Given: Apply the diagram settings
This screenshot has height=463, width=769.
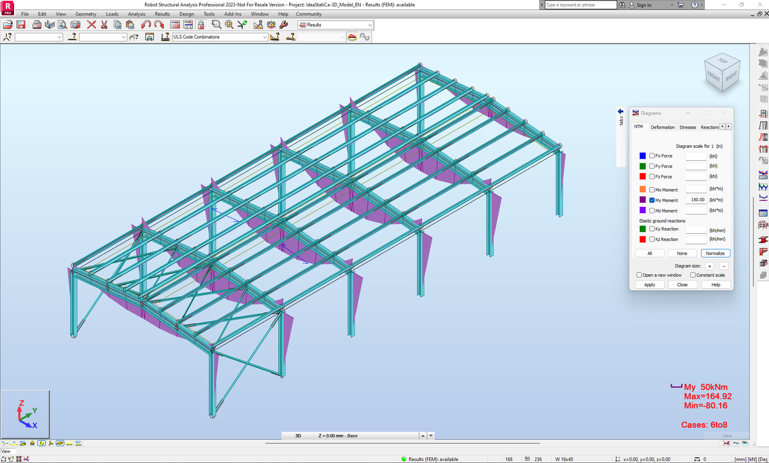Looking at the screenshot, I should point(649,284).
